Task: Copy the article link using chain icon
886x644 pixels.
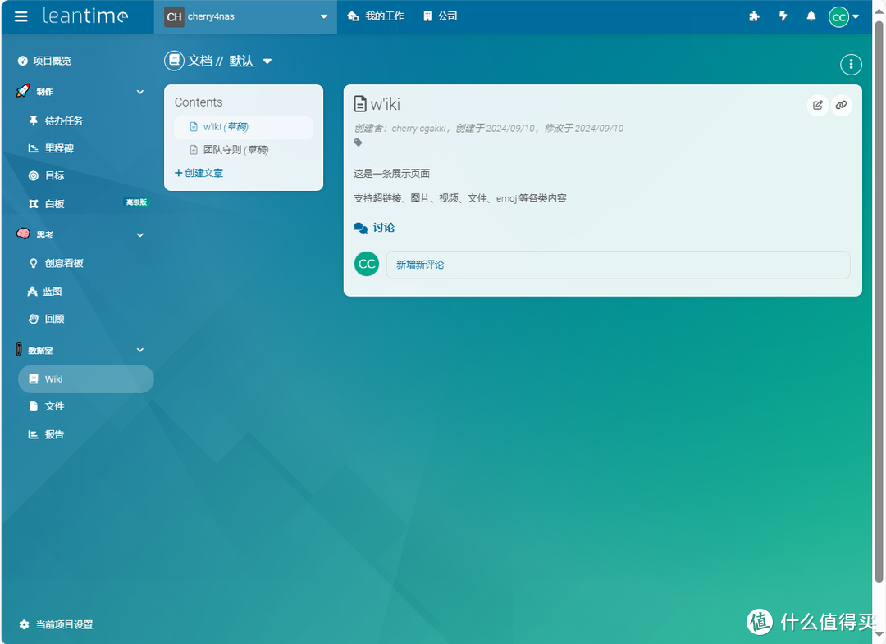Action: [841, 105]
